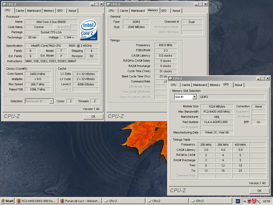Image resolution: width=273 pixels, height=205 pixels.
Task: Close the CPU-Z window showing Memory timings
Action: [206, 4]
